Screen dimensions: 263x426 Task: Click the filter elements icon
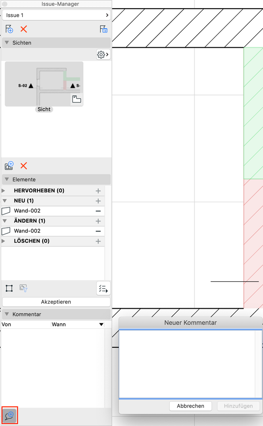tap(23, 288)
